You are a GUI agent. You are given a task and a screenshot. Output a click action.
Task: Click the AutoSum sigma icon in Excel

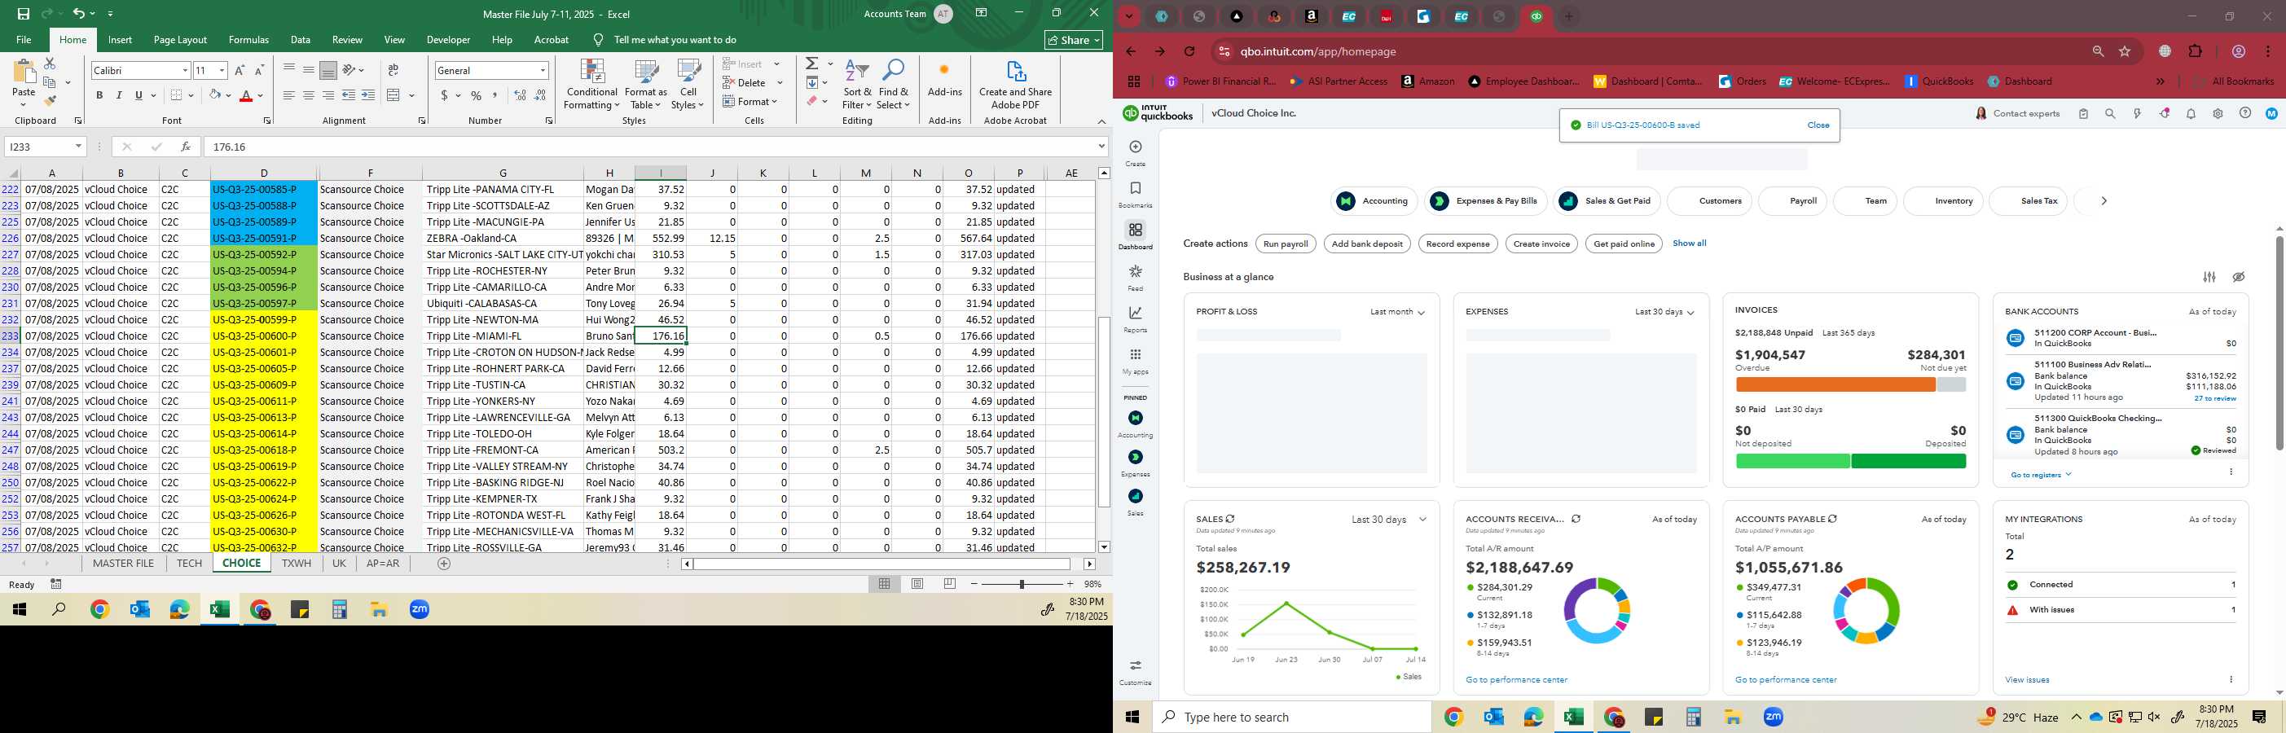(x=812, y=64)
